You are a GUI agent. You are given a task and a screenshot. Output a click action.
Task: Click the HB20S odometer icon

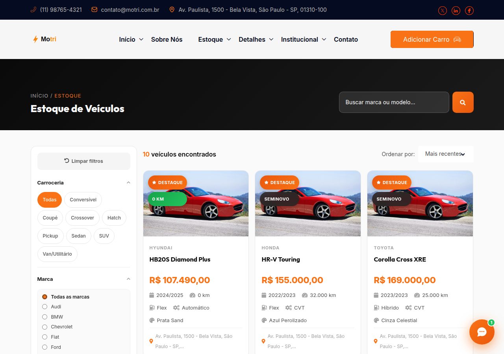coord(192,295)
